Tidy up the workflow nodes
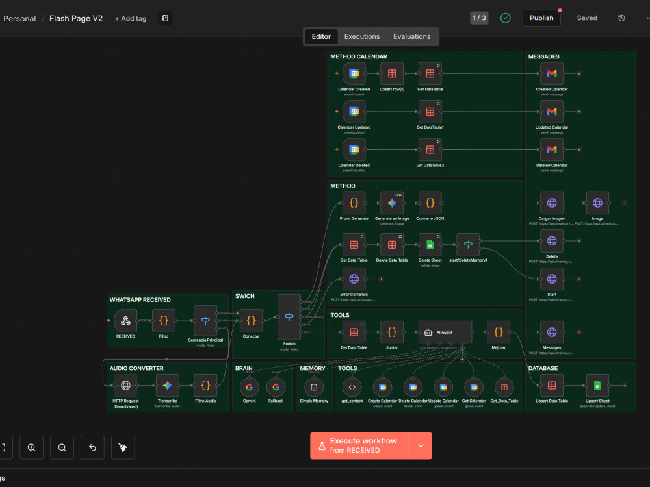The height and width of the screenshot is (487, 650). pos(123,447)
